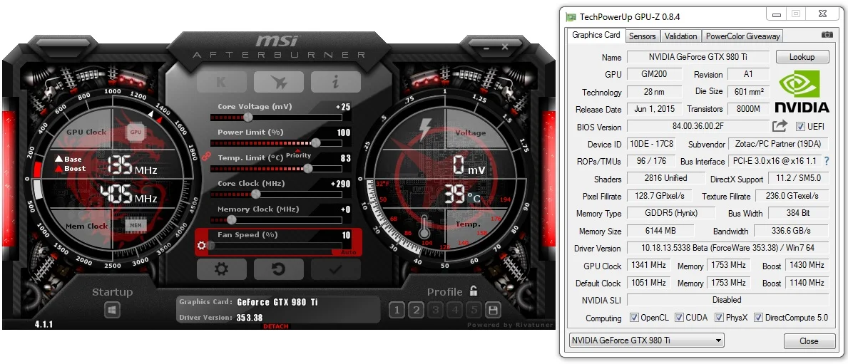Click the Name field with GTX 980 Ti
This screenshot has height=364, width=848.
698,57
